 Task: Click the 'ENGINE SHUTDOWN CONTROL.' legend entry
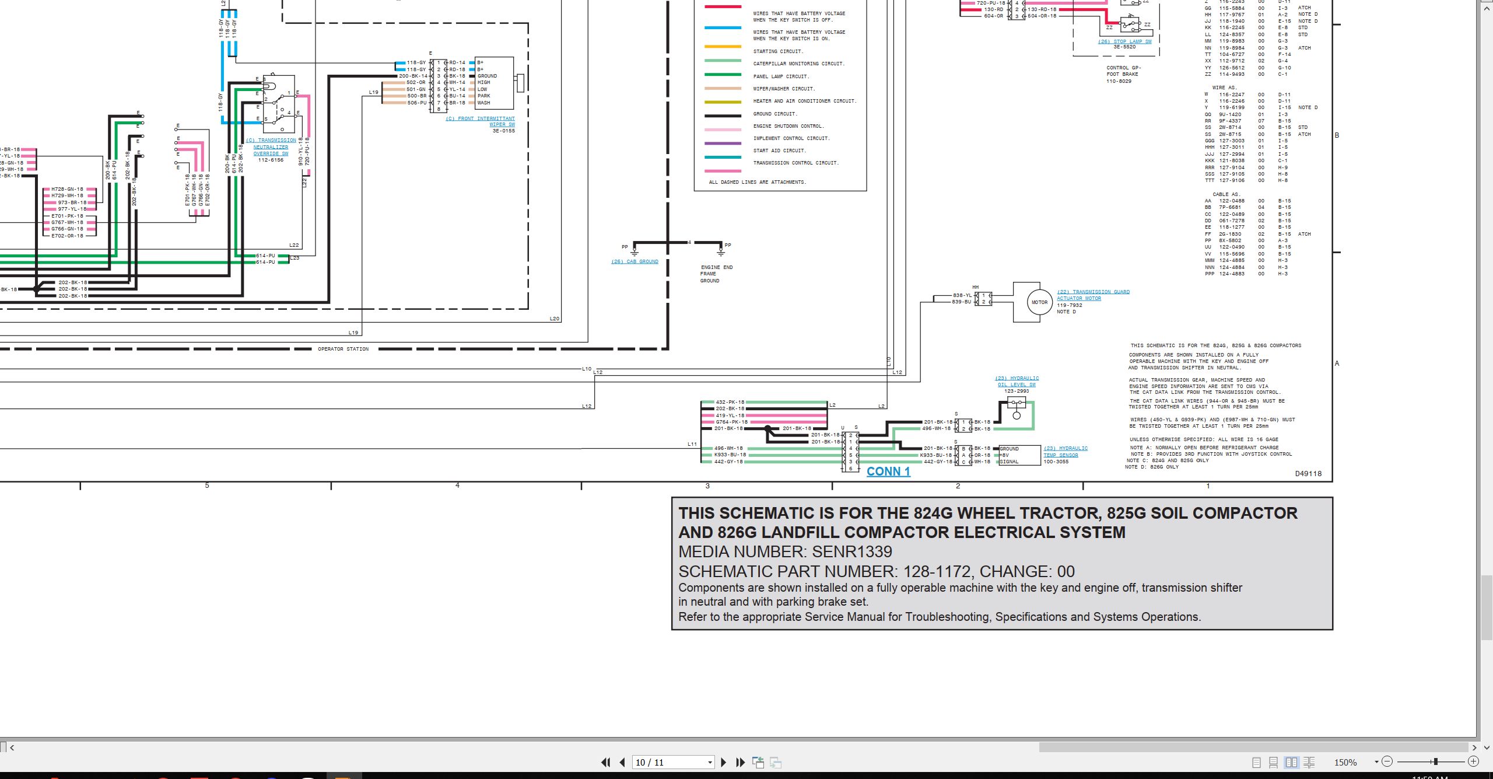point(788,126)
